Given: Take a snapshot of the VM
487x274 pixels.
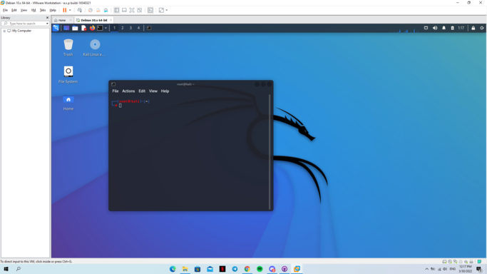Looking at the screenshot, I should coord(91,10).
